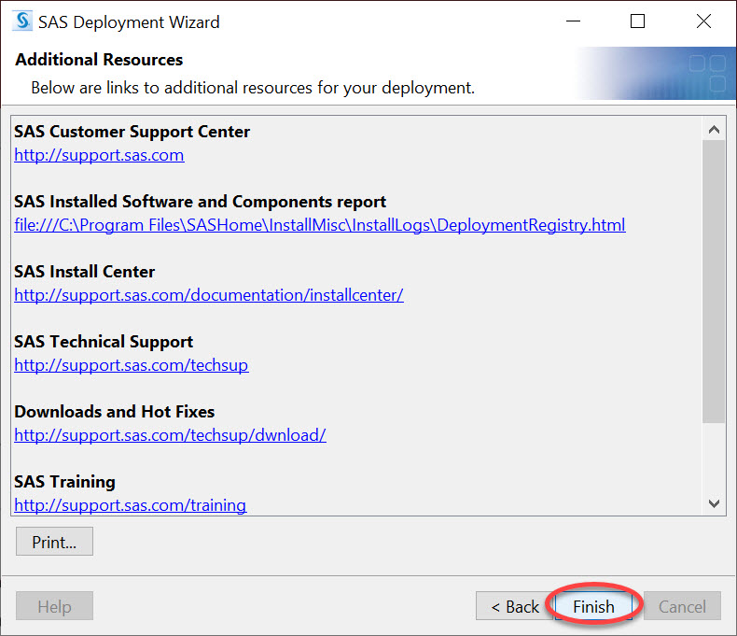Click 'SAS Installed Software and Components report' heading
This screenshot has width=737, height=636.
201,202
